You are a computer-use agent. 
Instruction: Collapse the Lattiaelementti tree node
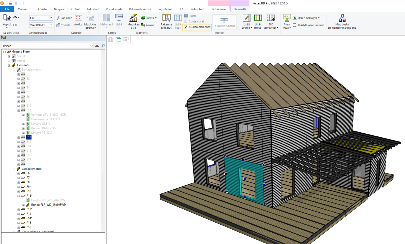point(14,169)
